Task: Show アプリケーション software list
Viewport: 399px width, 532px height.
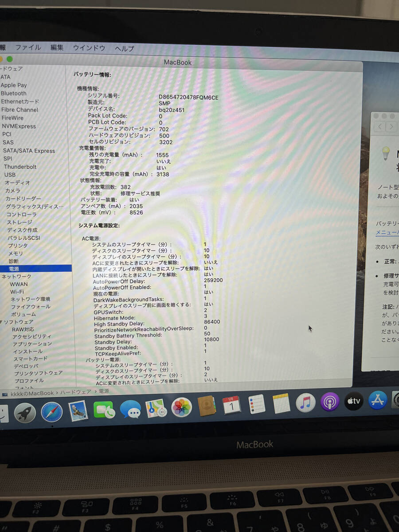Action: (32, 344)
